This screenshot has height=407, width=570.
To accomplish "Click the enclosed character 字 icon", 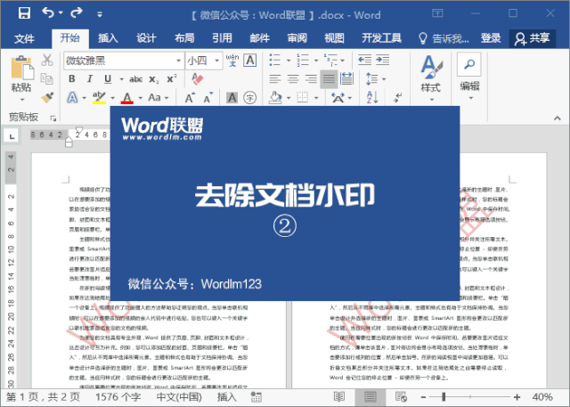I will point(249,97).
